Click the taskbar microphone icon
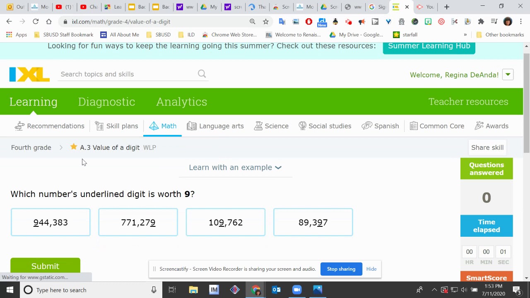The image size is (530, 298). point(154,290)
